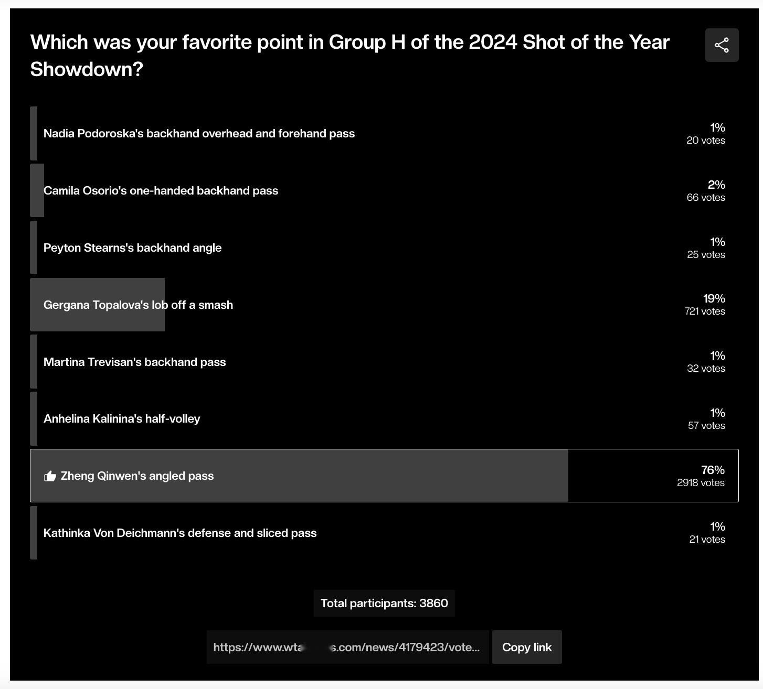Click the 76% result for Zheng Qinwen
Screen dimensions: 763x689
(713, 470)
